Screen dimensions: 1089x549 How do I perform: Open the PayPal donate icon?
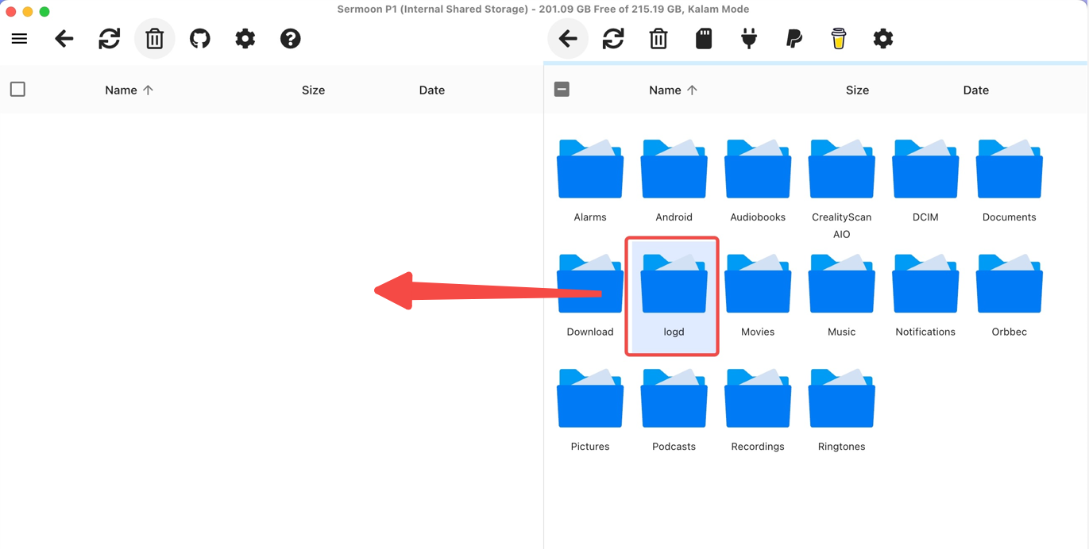(794, 38)
